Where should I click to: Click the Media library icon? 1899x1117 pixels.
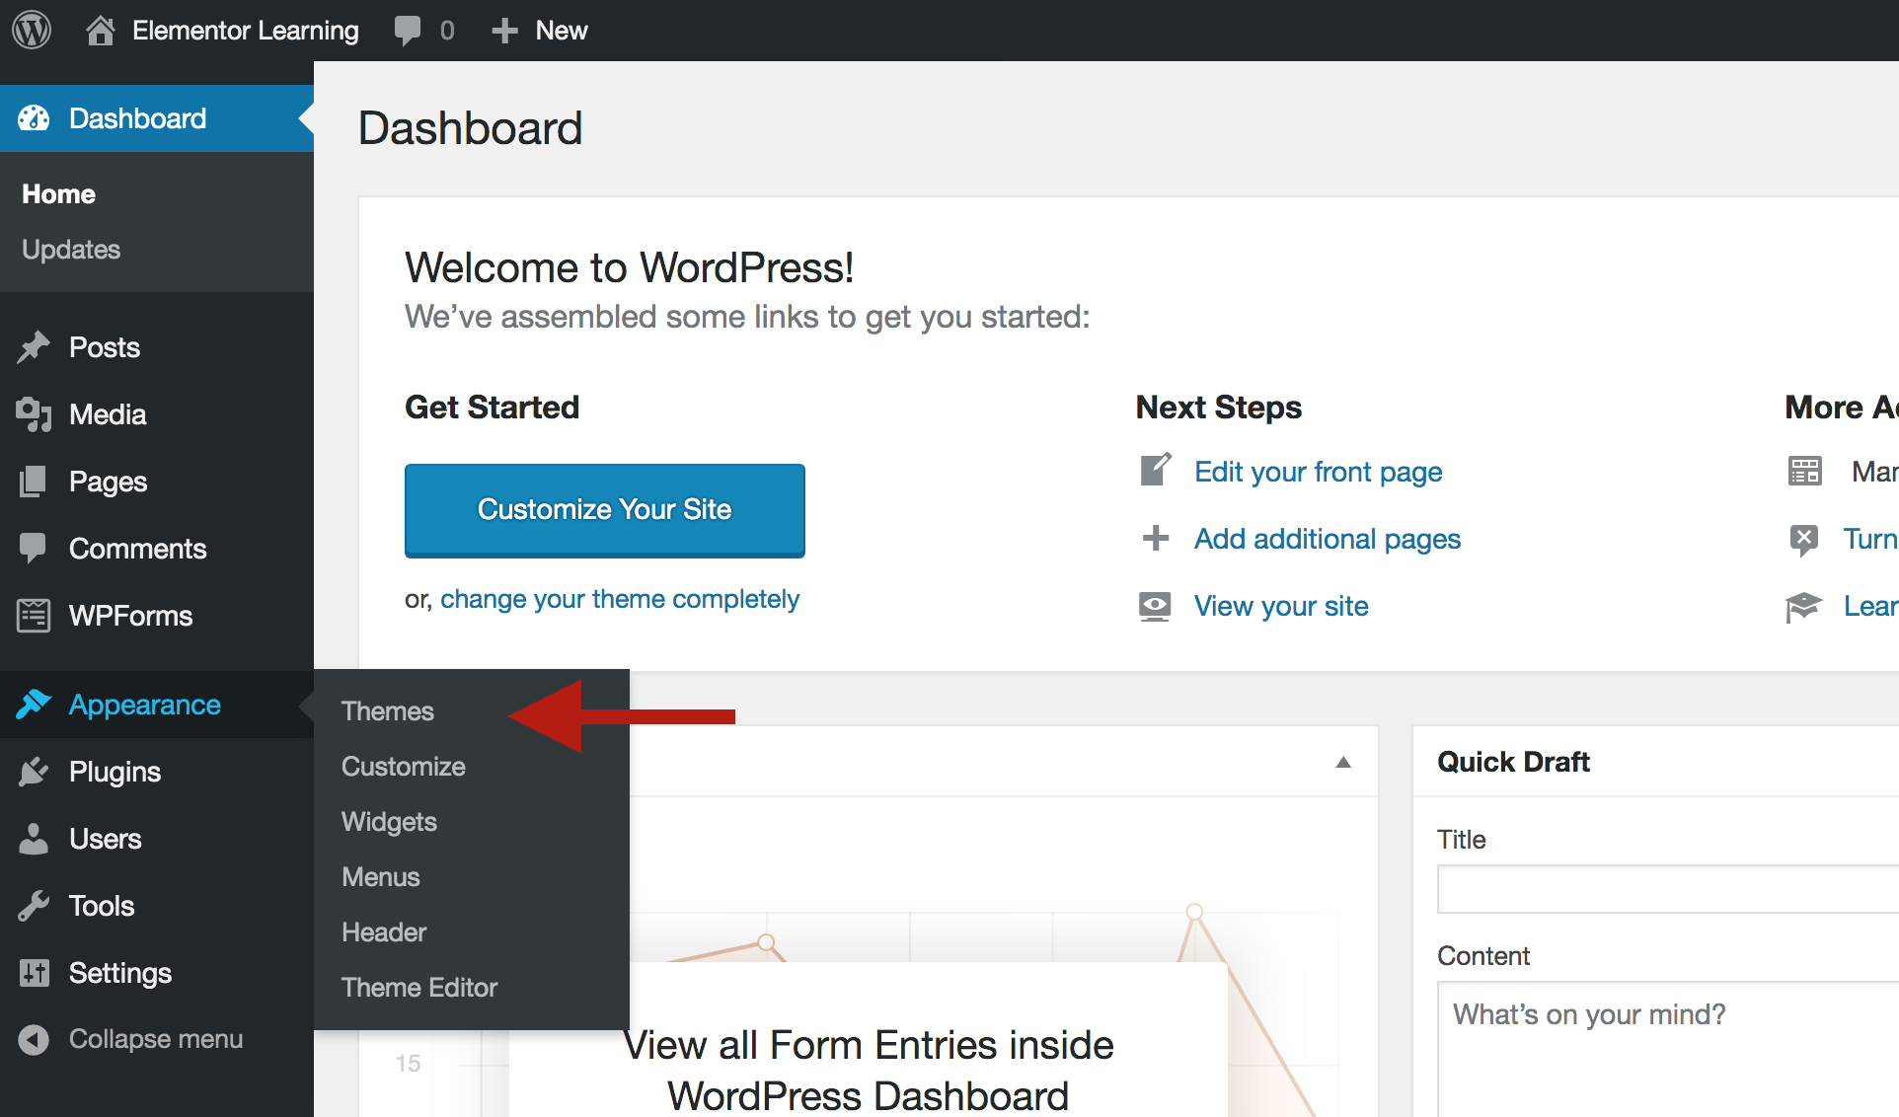[34, 414]
